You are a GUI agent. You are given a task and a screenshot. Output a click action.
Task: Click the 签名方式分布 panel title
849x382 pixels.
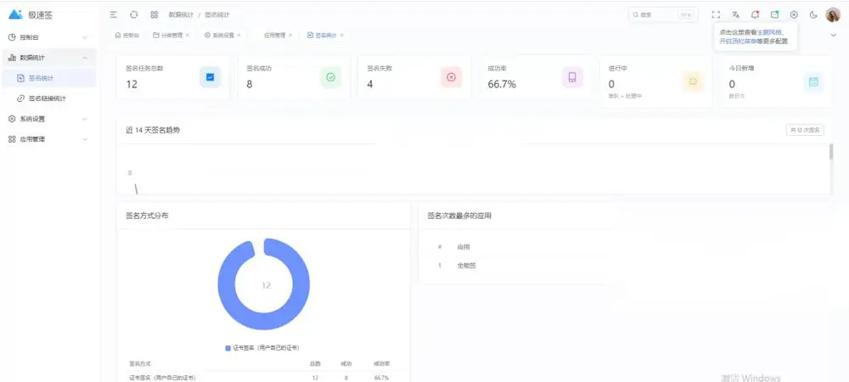tap(147, 216)
